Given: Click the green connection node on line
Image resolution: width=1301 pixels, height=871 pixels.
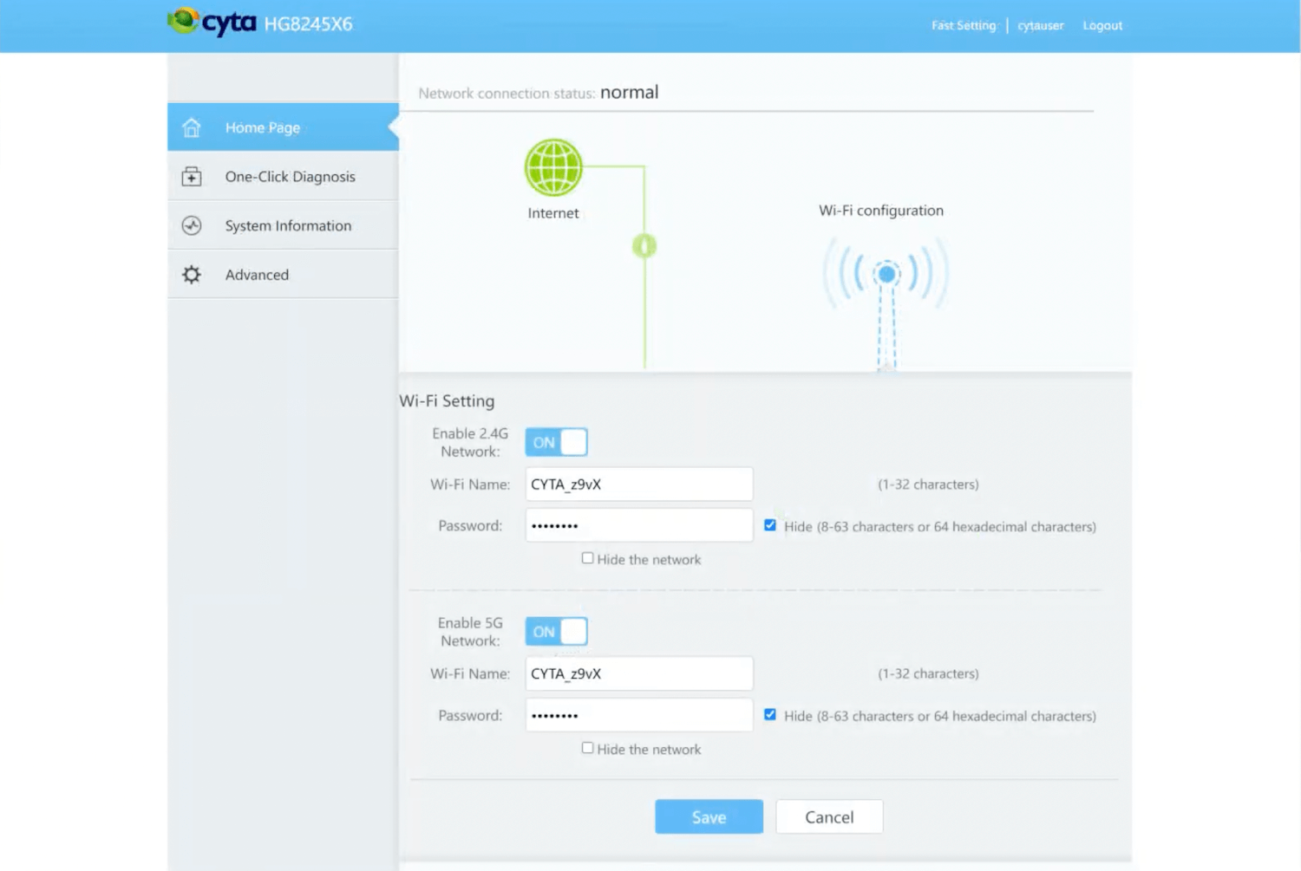Looking at the screenshot, I should point(644,246).
